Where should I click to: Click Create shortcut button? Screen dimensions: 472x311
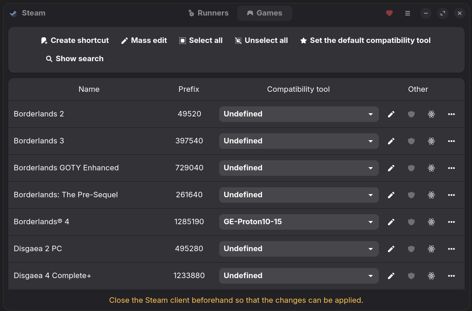pos(75,41)
